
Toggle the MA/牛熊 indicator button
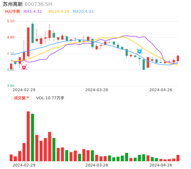click(13, 12)
